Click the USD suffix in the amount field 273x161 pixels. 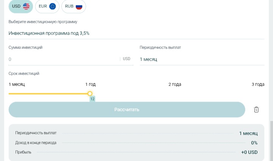pos(127,59)
